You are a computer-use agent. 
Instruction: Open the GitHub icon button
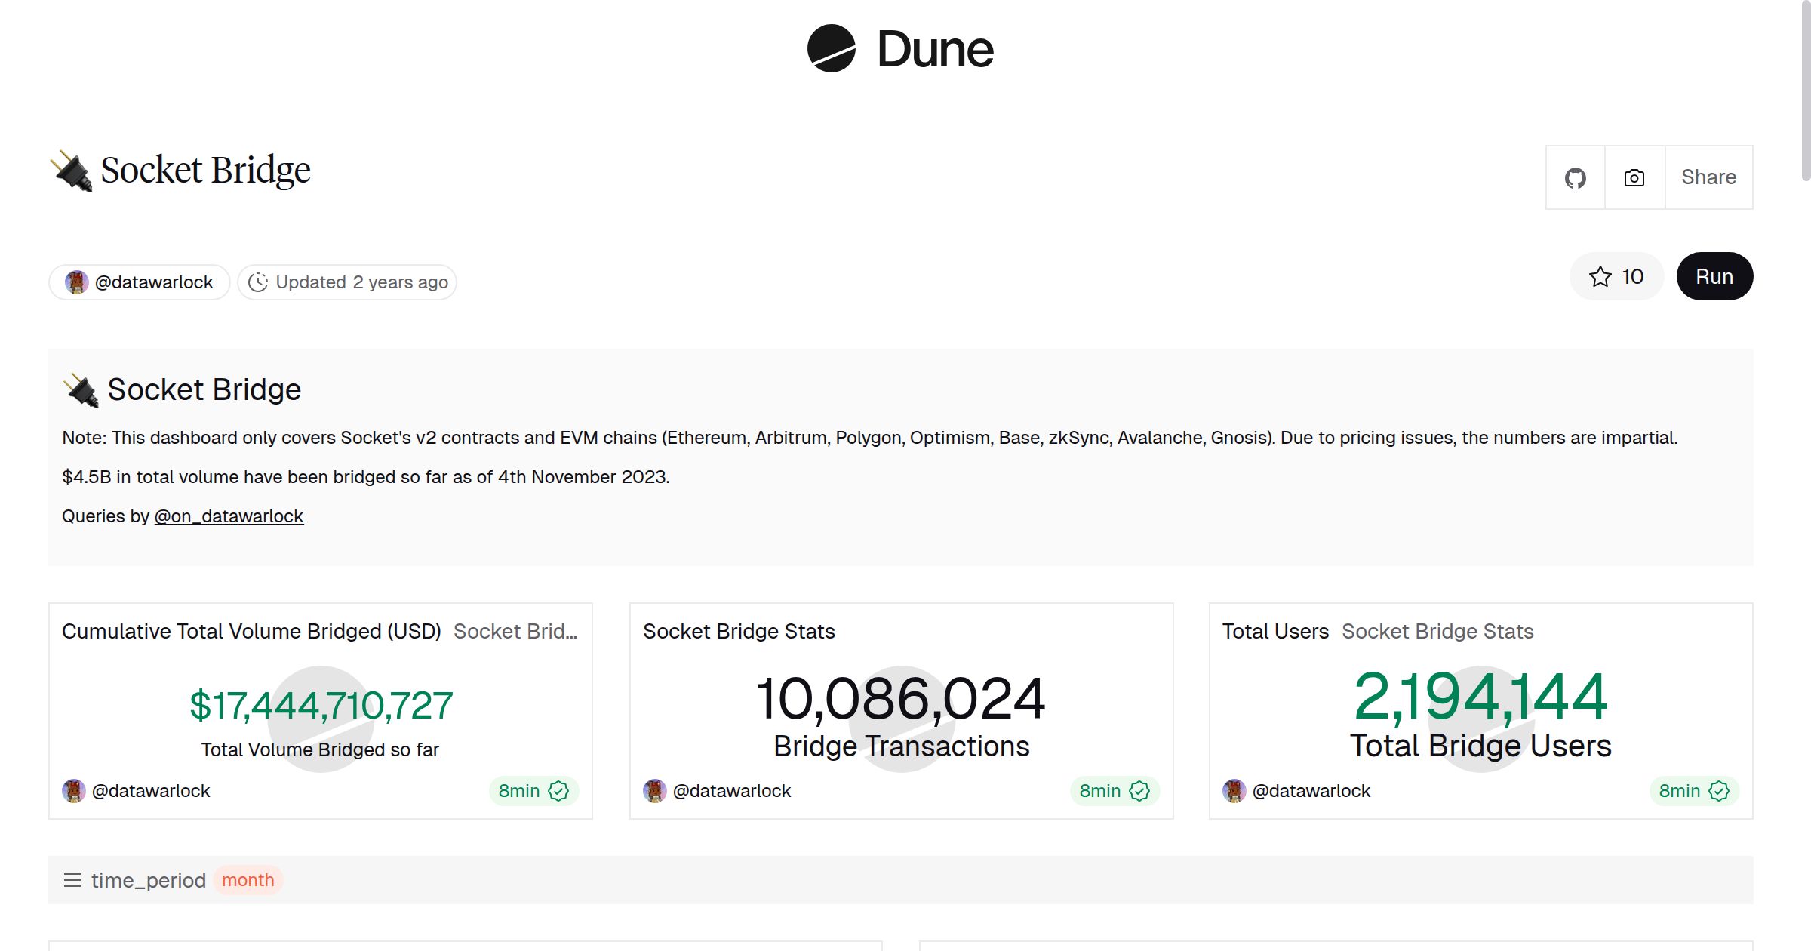click(1575, 178)
